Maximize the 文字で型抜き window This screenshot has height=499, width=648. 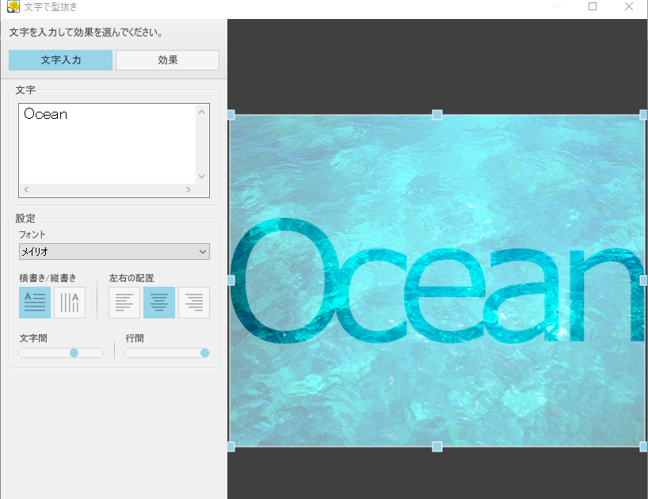coord(593,6)
